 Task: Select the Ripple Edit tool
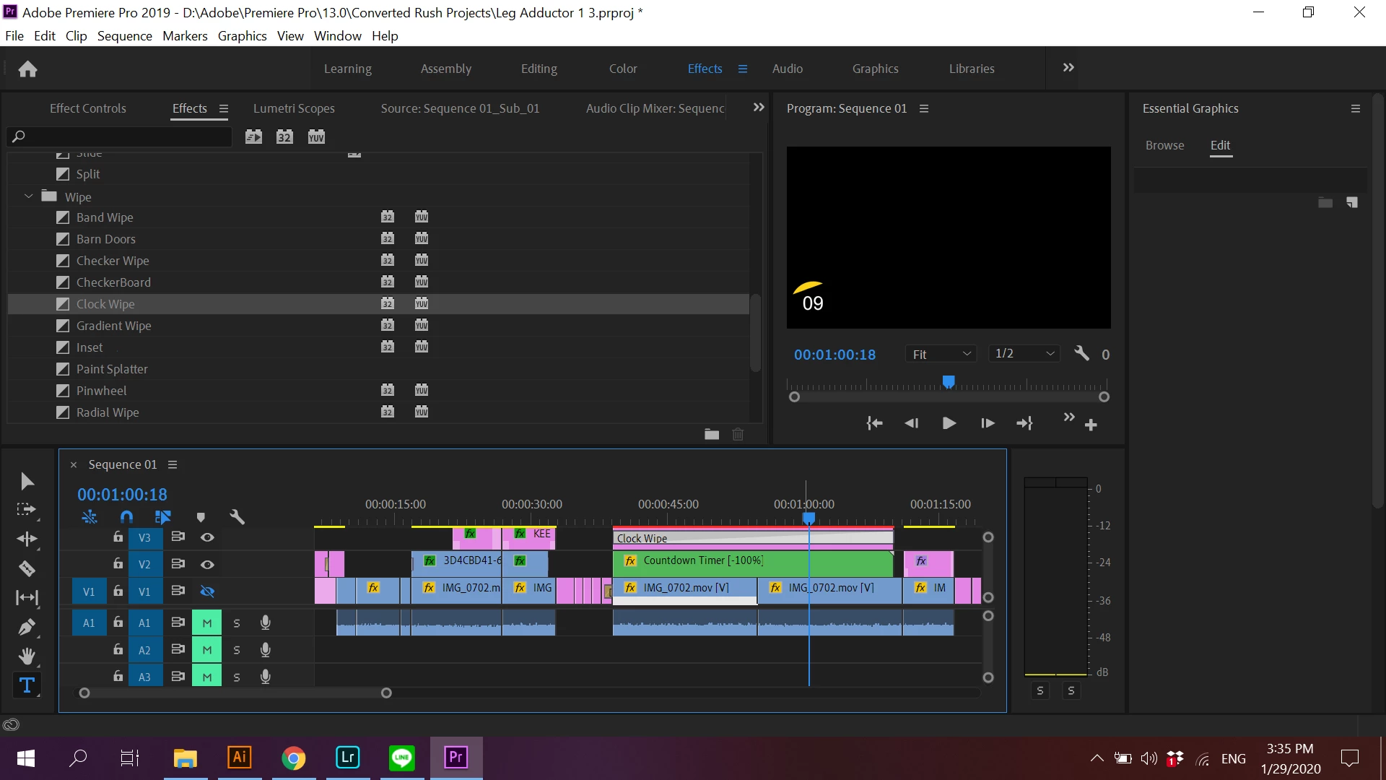tap(27, 539)
